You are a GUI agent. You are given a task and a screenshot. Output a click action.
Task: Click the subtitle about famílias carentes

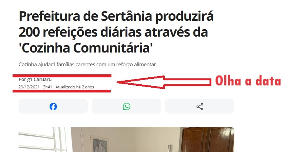(88, 65)
